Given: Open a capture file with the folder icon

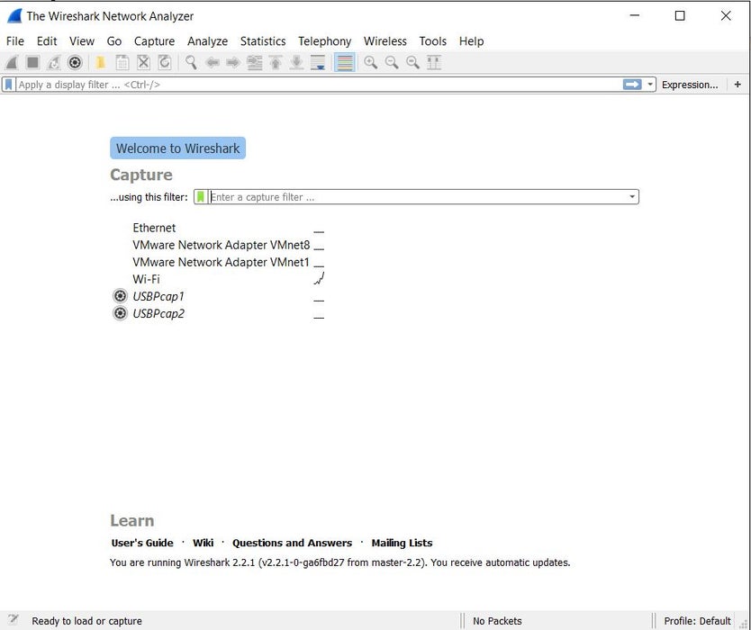Looking at the screenshot, I should (x=101, y=62).
